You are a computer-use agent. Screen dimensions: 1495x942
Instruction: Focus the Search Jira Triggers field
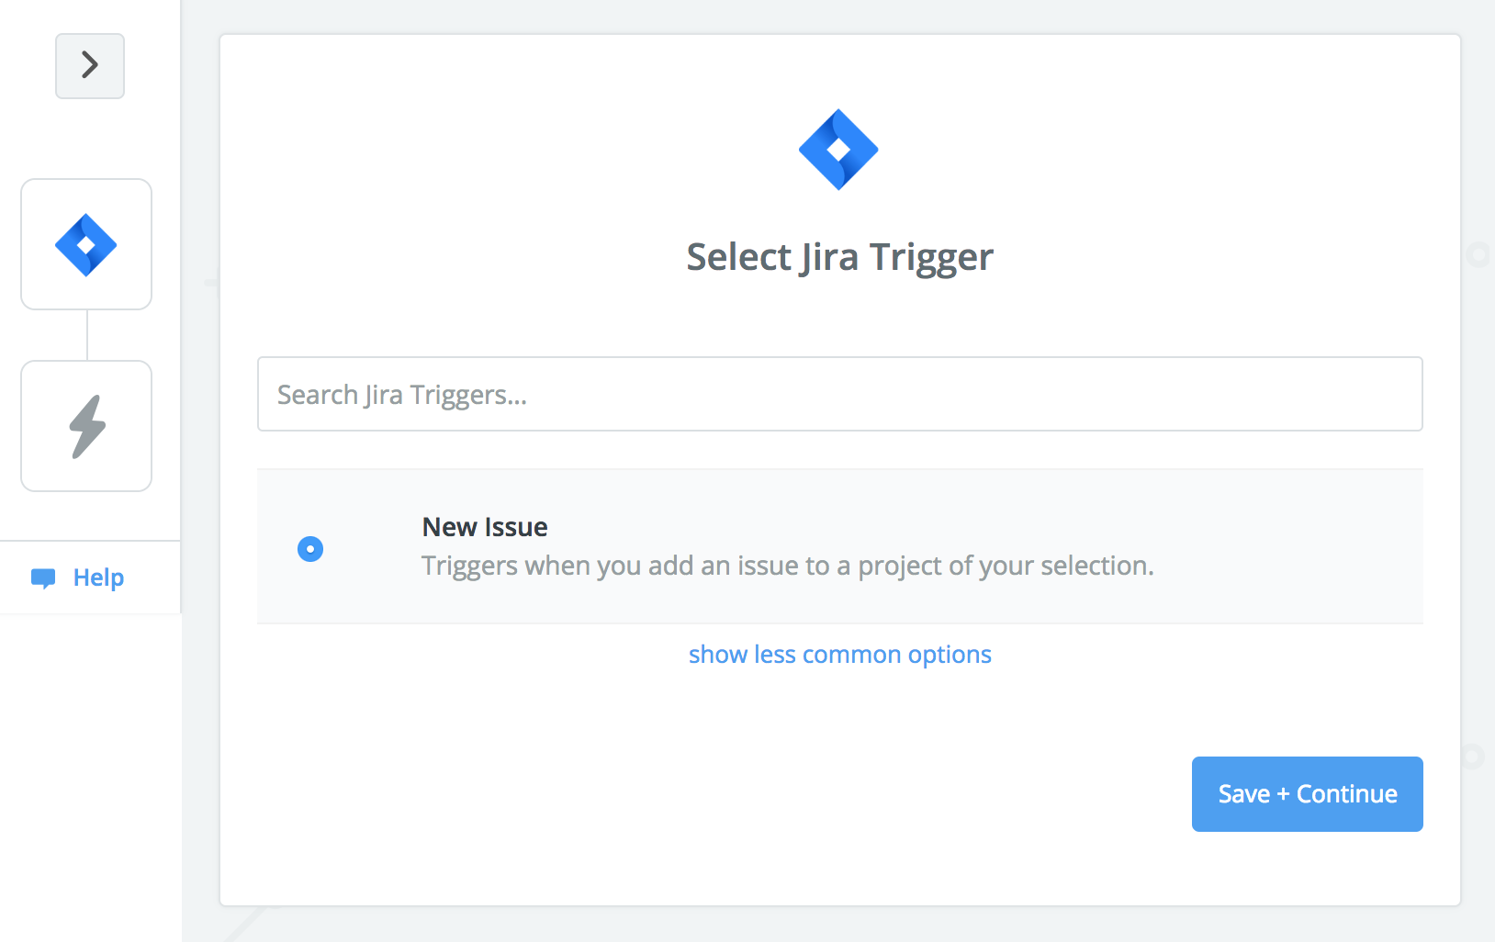[839, 394]
